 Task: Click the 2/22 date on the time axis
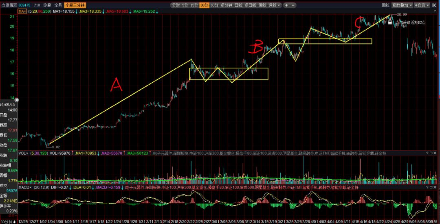(x=191, y=222)
